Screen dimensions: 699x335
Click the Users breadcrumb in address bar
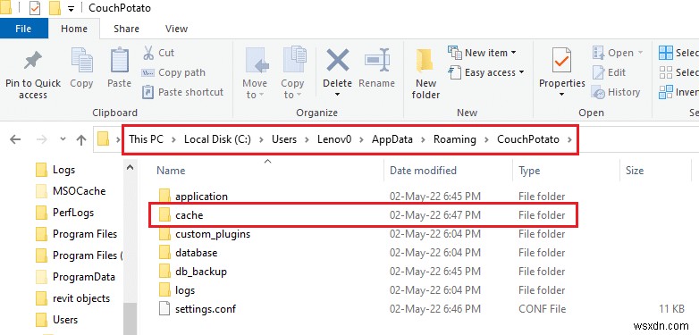tap(284, 139)
